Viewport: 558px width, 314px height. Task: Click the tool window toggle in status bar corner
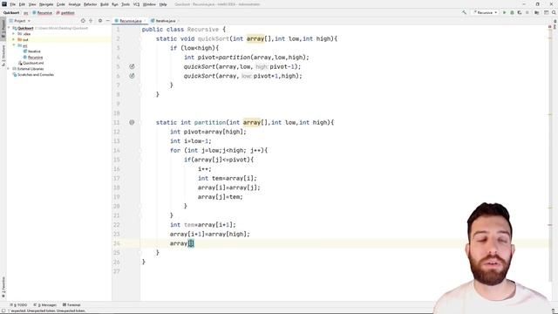(3, 311)
